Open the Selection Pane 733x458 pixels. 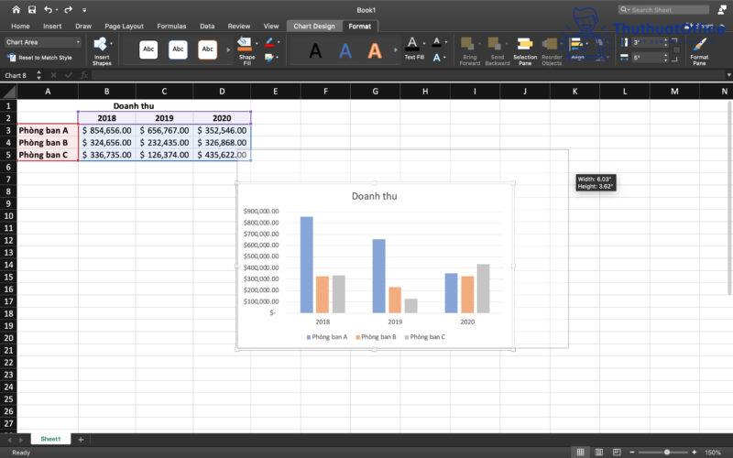point(525,51)
